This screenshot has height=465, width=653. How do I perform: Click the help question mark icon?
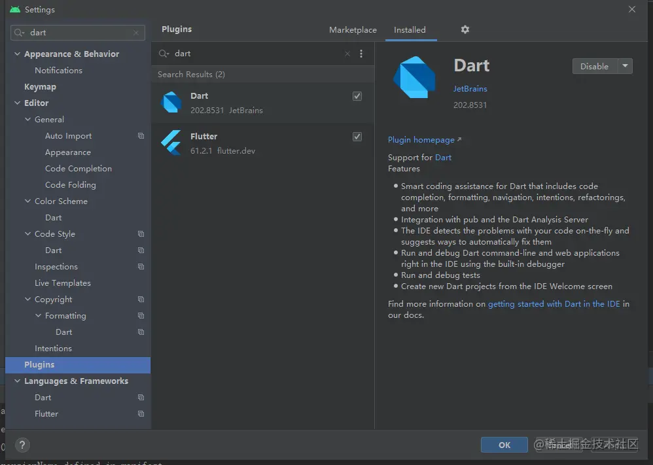[22, 445]
